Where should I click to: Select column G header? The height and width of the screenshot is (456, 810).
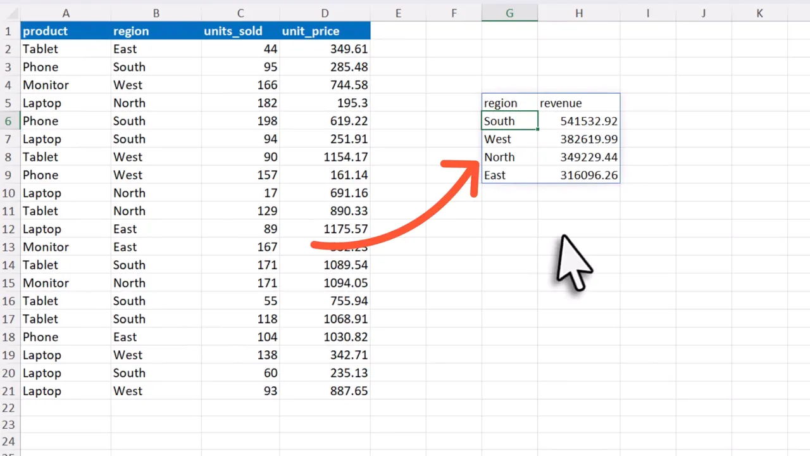[509, 13]
